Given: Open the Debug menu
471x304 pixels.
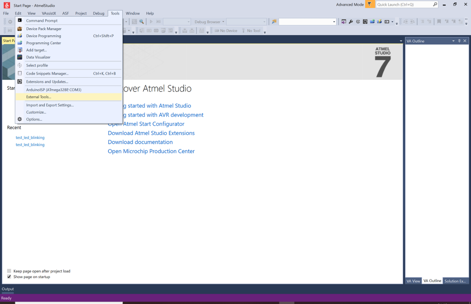Looking at the screenshot, I should point(99,13).
